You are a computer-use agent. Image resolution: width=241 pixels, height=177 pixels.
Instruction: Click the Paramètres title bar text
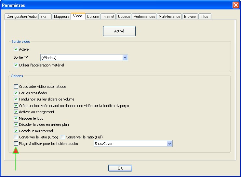point(14,6)
